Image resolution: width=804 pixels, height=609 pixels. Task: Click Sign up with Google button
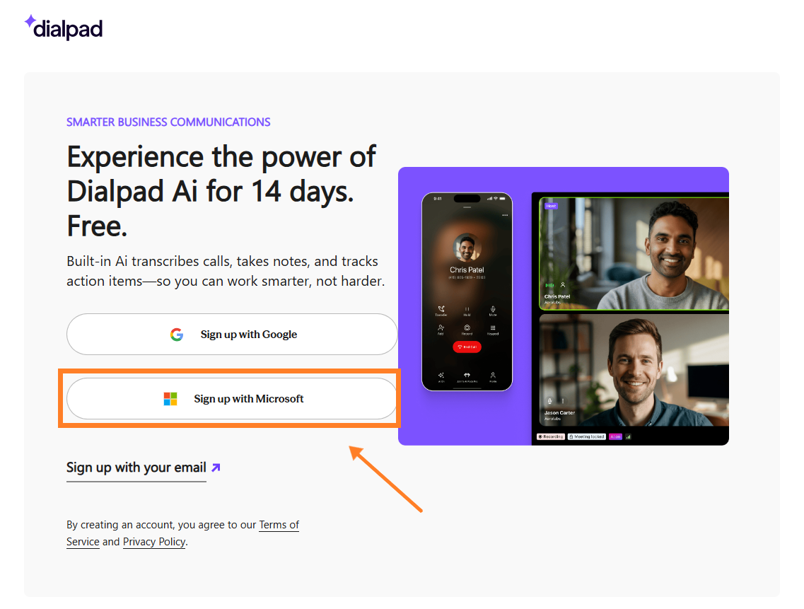(232, 334)
